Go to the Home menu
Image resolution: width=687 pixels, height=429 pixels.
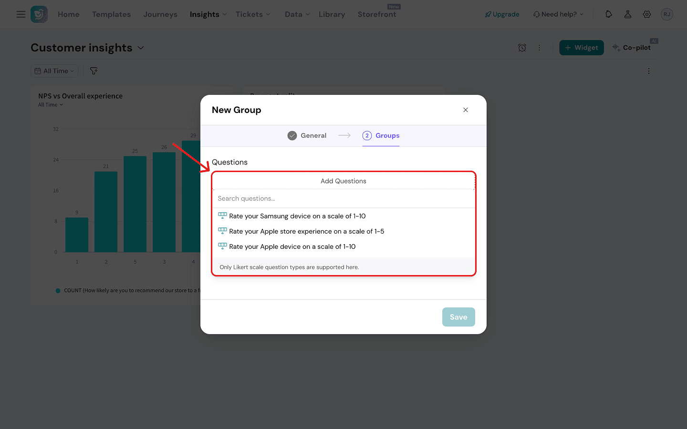pyautogui.click(x=69, y=14)
